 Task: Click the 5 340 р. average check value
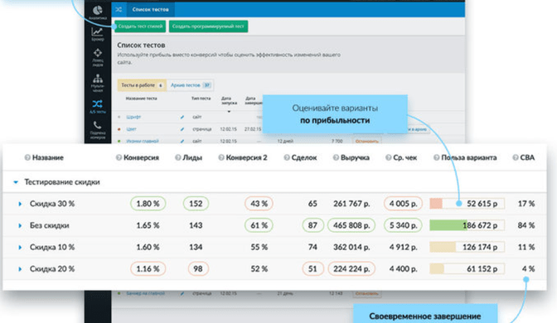[x=403, y=225]
